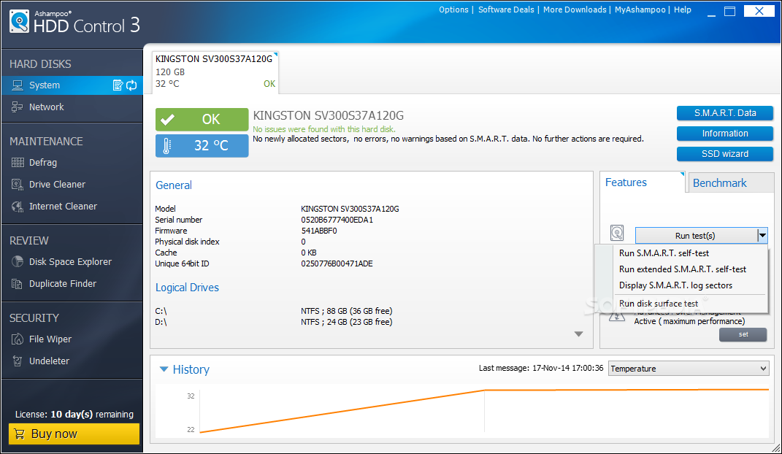Click the Disk Space Explorer pie icon
This screenshot has width=782, height=454.
tap(18, 261)
